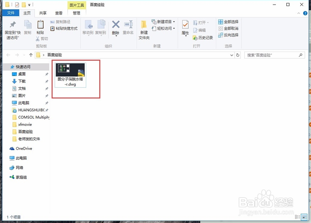The image size is (311, 223).
Task: Toggle large thumbnail view in the status bar
Action: [x=304, y=217]
